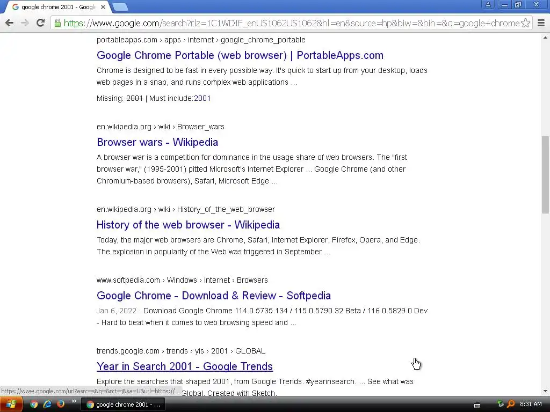The image size is (550, 412).
Task: Click the user profile icon in title bar
Action: coord(488,5)
